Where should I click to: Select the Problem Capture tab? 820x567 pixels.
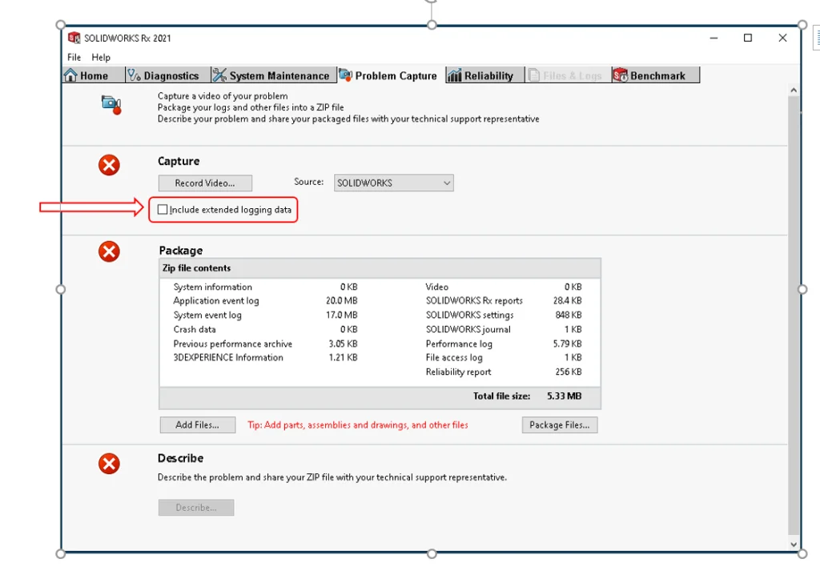click(x=388, y=75)
